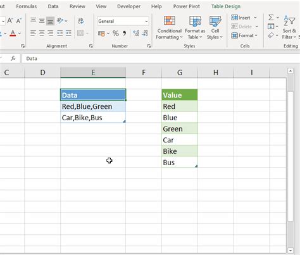The width and height of the screenshot is (300, 255).
Task: Open font color dropdown arrow
Action: pos(20,34)
